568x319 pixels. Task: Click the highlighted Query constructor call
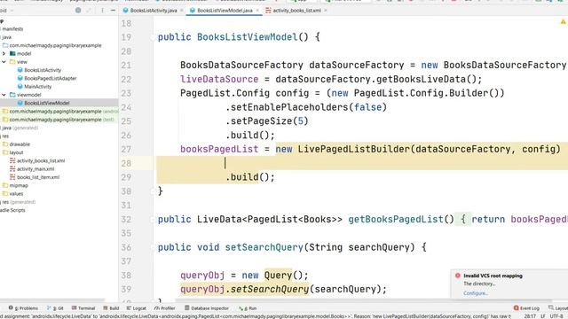pyautogui.click(x=278, y=276)
